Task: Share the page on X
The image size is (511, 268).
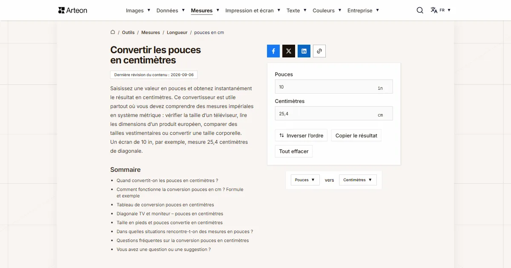Action: tap(289, 51)
